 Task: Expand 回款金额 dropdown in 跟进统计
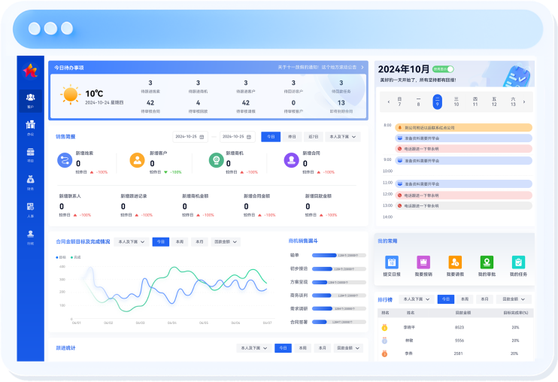click(348, 348)
